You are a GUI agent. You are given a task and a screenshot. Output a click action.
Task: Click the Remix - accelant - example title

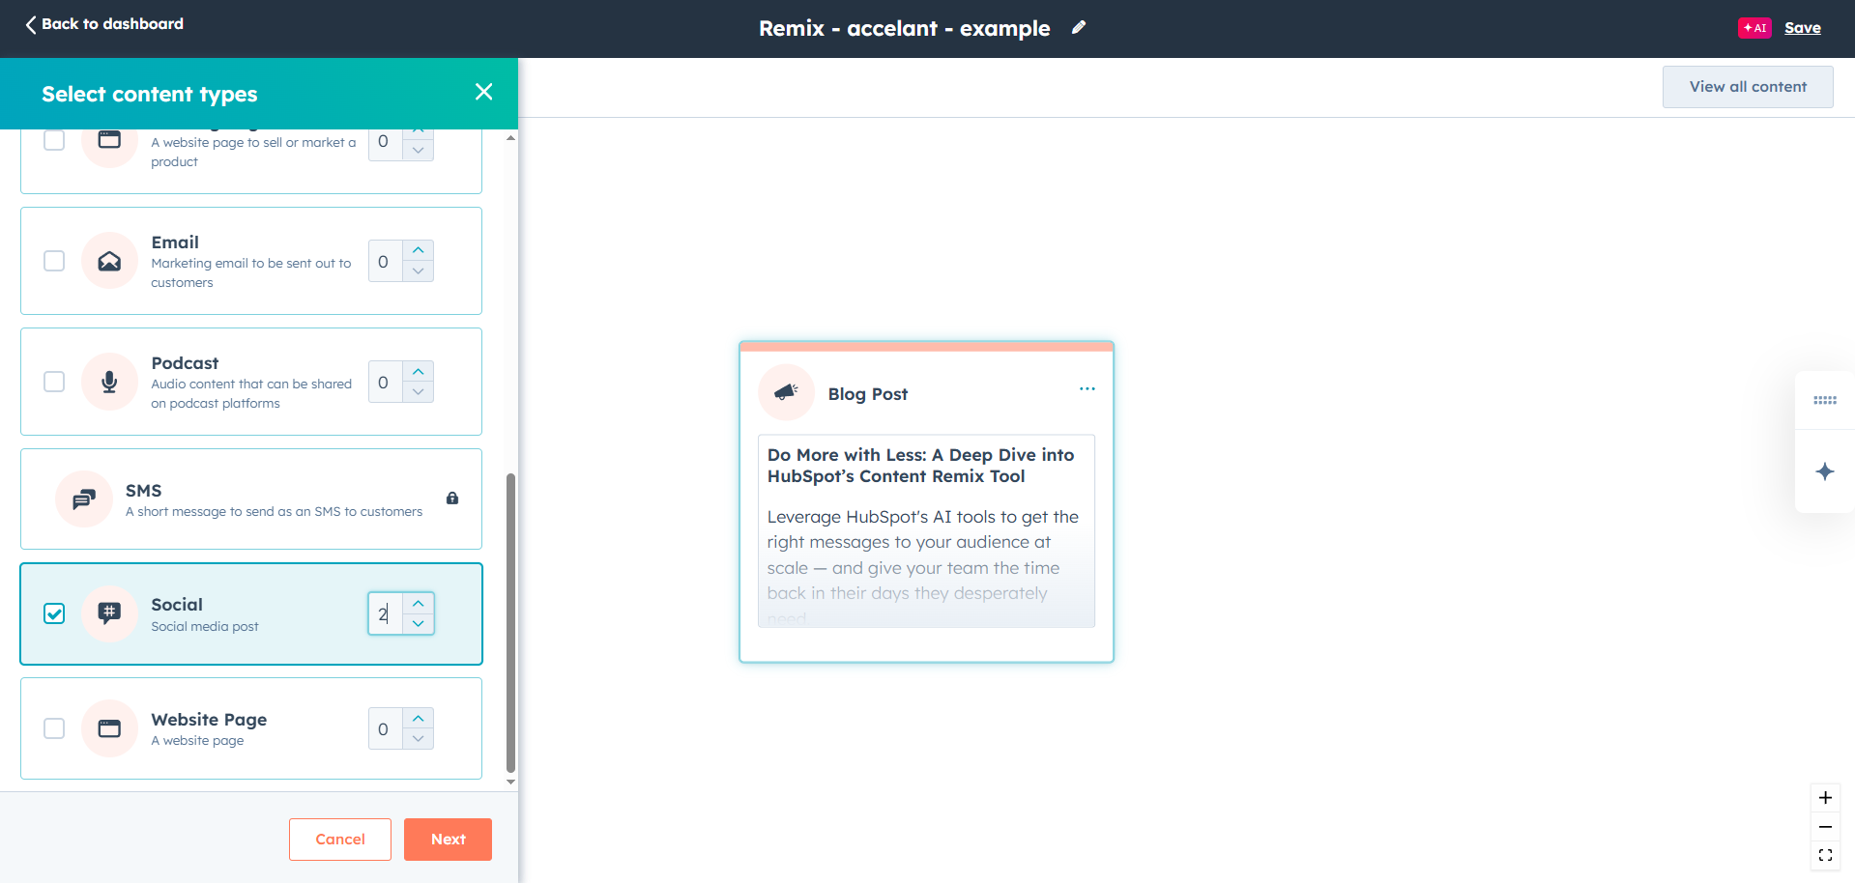tap(904, 28)
